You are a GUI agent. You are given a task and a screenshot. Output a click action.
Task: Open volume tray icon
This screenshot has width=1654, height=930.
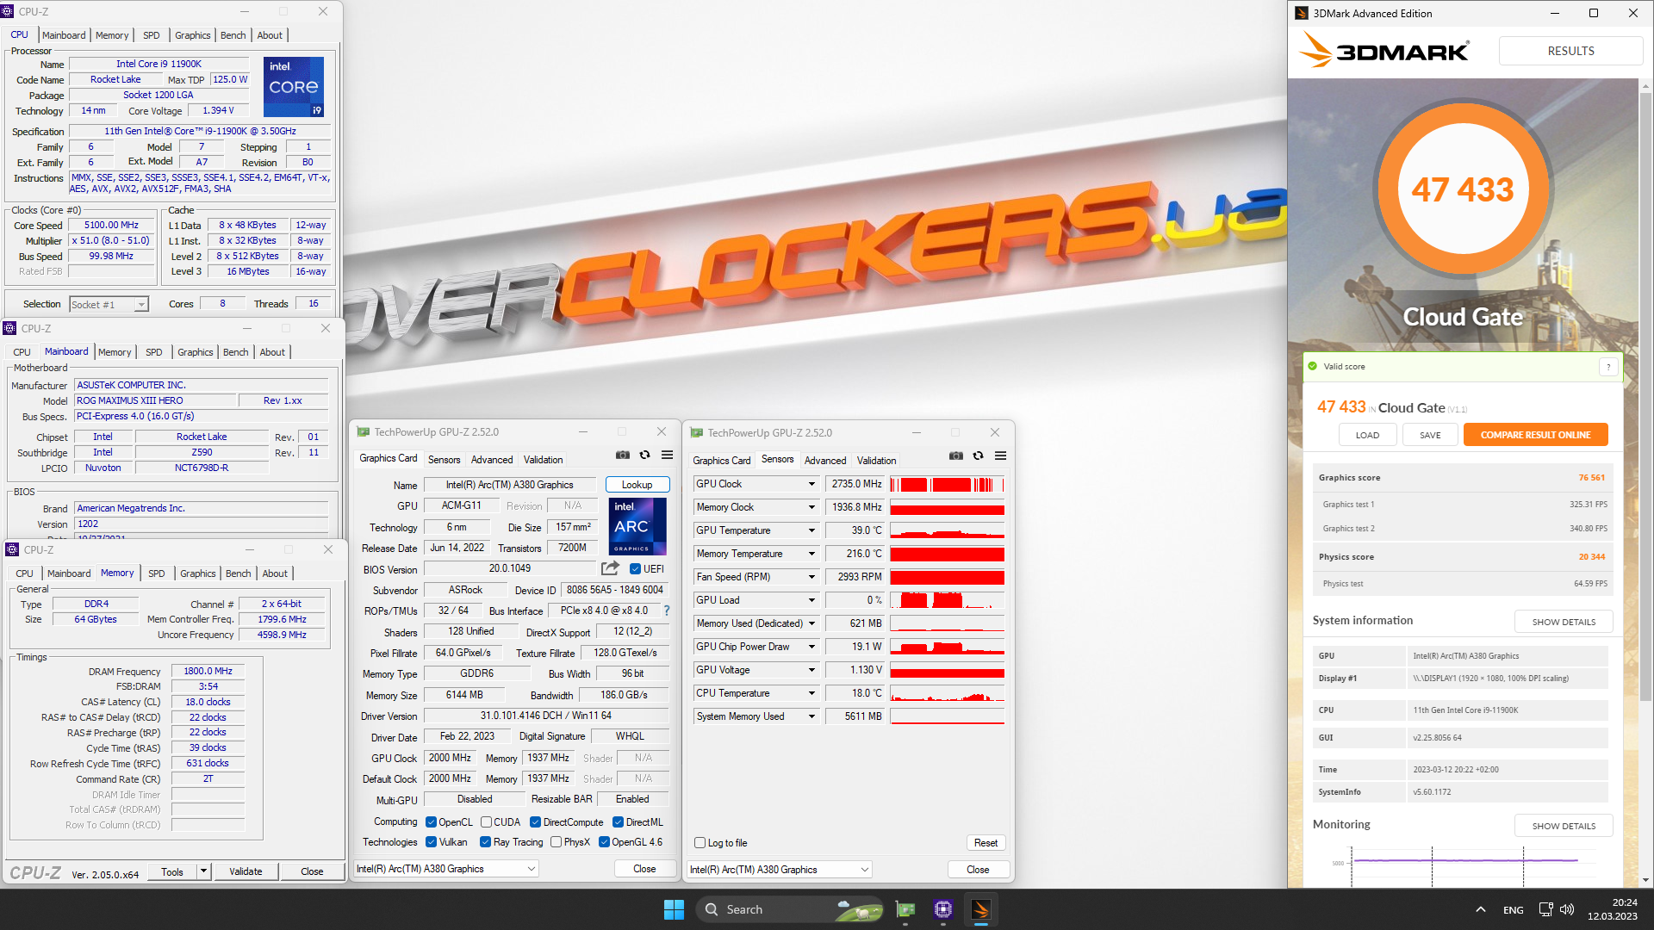(1567, 909)
